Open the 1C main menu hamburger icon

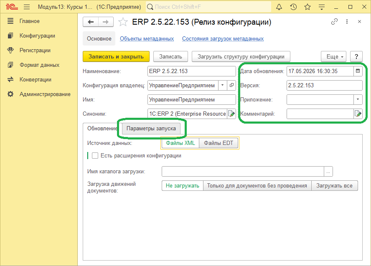pos(27,7)
